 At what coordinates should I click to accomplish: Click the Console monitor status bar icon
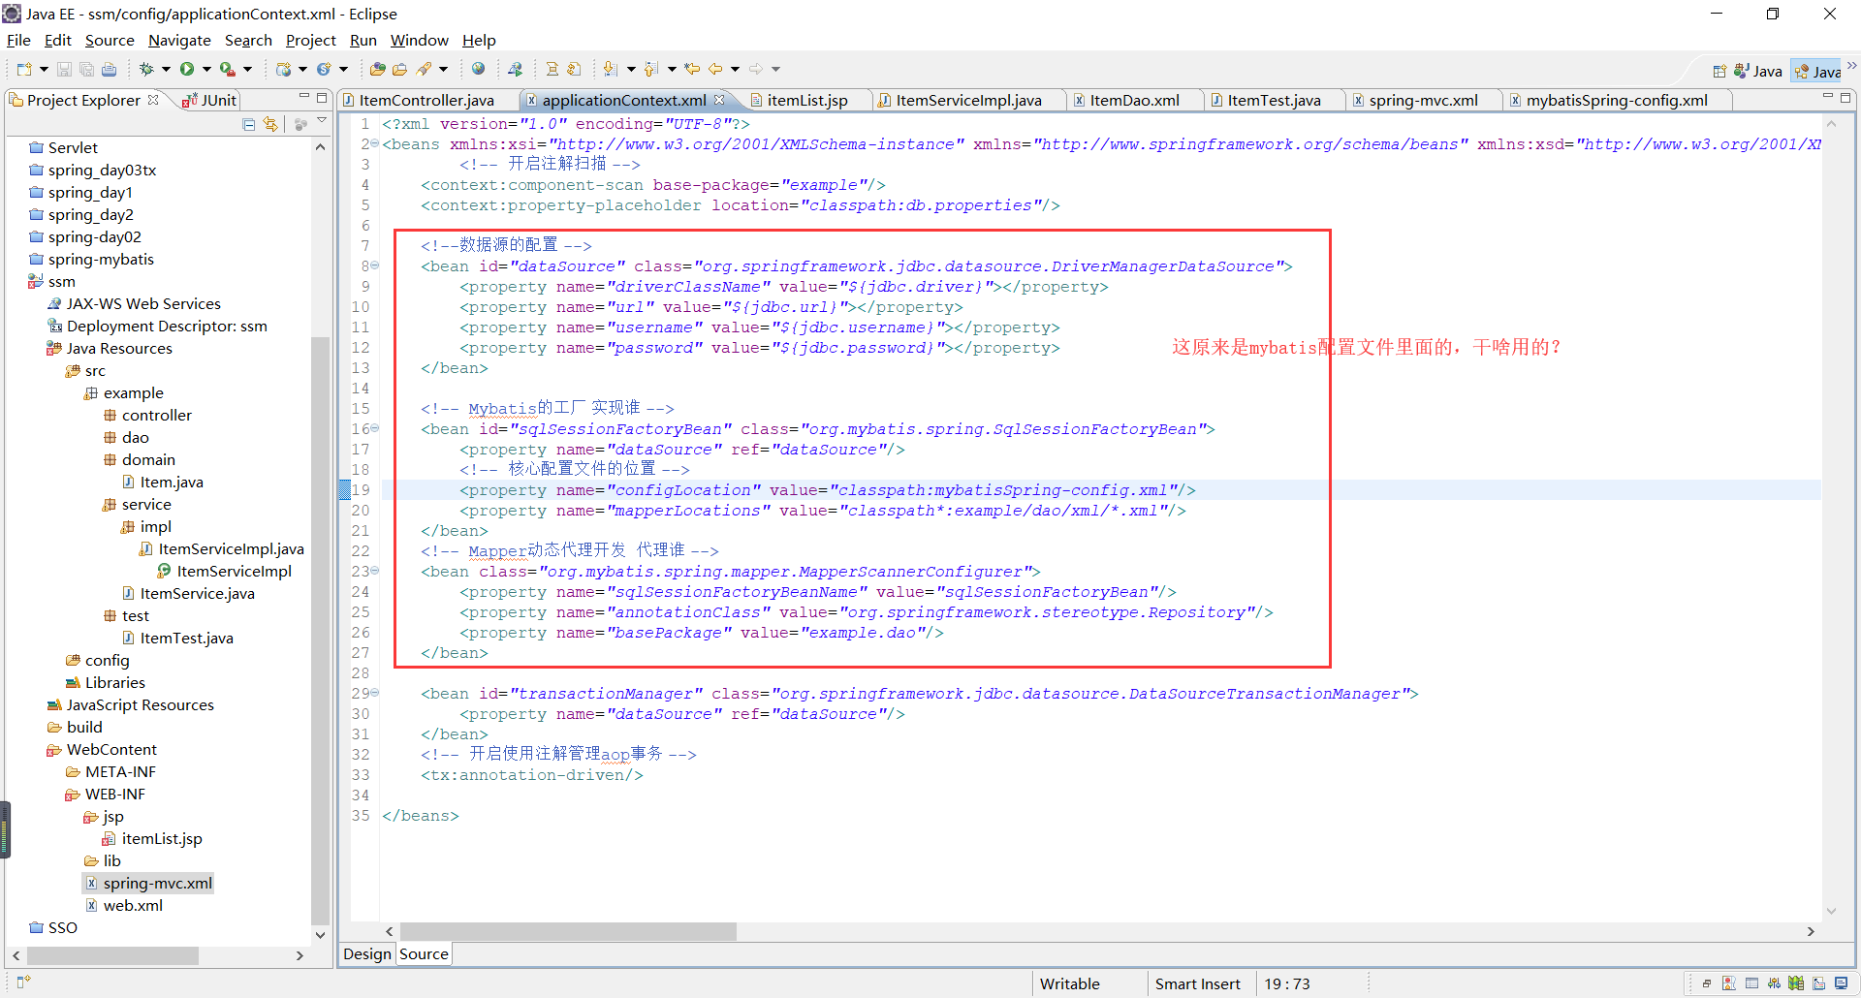1841,983
